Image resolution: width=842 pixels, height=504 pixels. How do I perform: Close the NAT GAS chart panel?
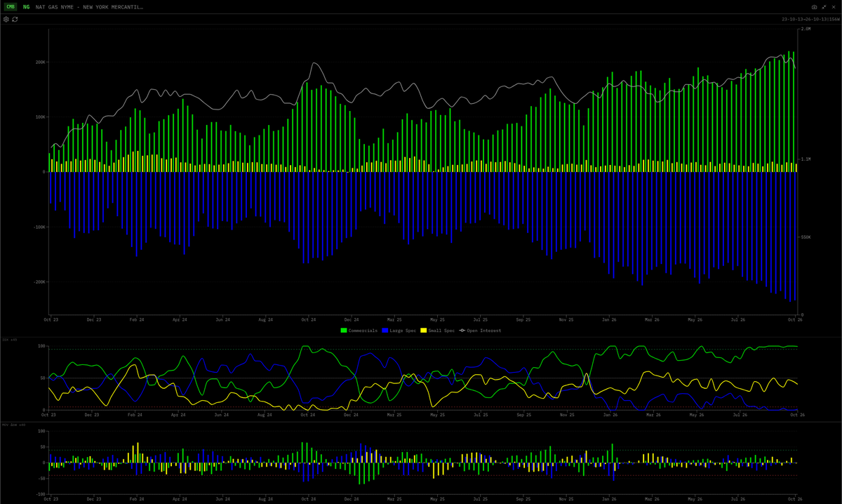pos(833,6)
